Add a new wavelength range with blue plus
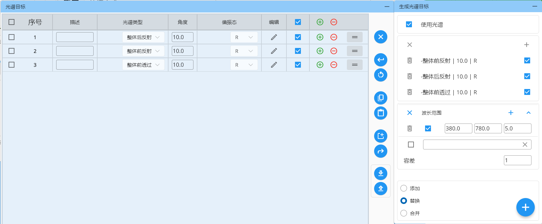 [x=511, y=113]
